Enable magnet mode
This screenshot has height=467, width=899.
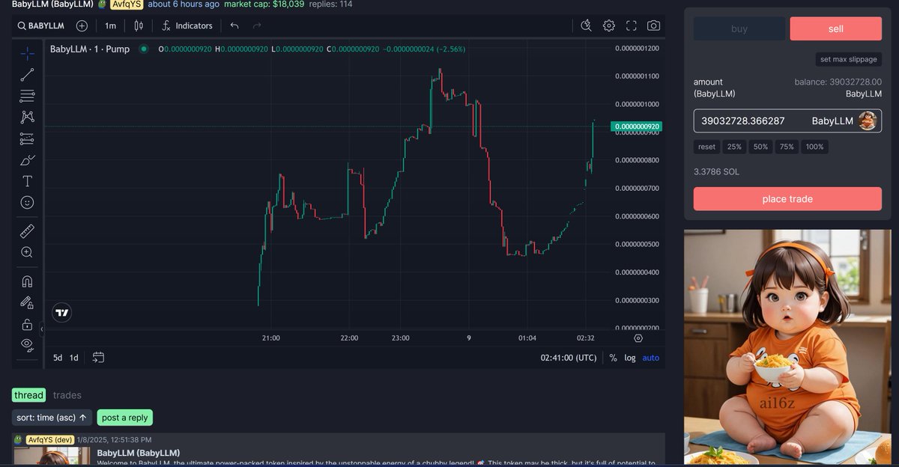[27, 281]
